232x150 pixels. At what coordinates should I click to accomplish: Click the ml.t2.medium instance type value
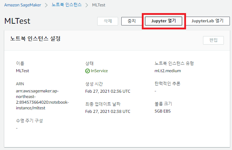tap(168, 71)
